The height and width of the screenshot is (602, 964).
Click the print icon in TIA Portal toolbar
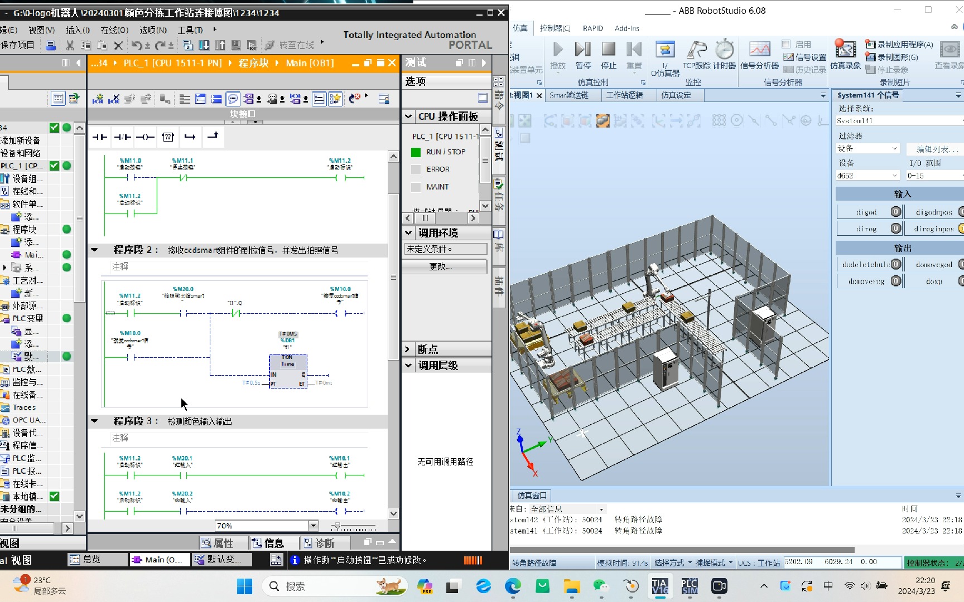click(51, 45)
